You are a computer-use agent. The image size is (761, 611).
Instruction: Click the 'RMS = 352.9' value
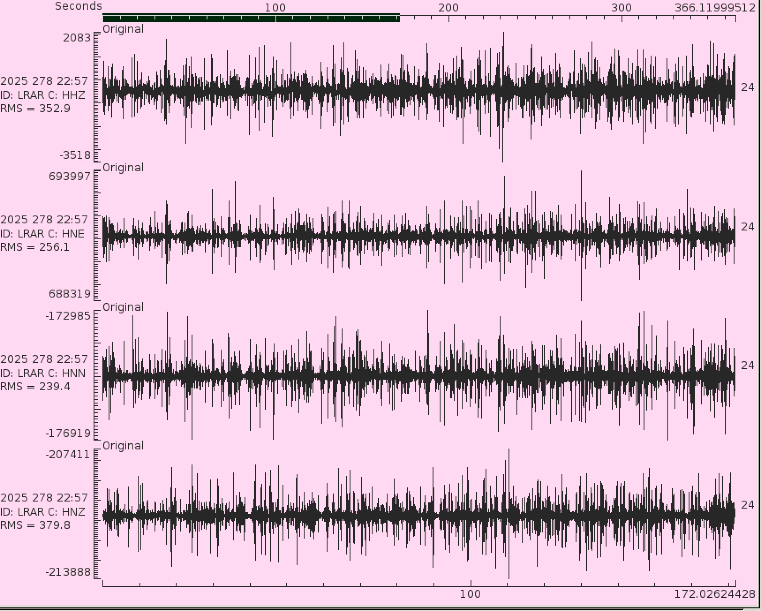(35, 109)
